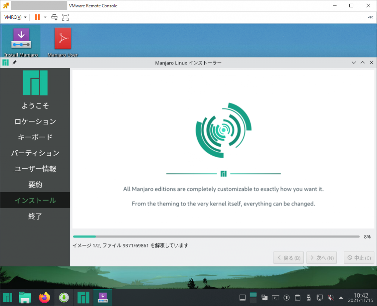Pin the installer window on all desktops

click(x=14, y=63)
